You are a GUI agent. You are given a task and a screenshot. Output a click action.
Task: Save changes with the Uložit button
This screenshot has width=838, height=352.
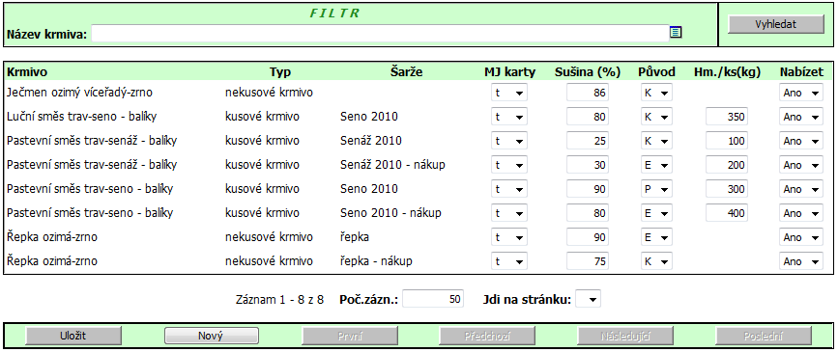(73, 336)
